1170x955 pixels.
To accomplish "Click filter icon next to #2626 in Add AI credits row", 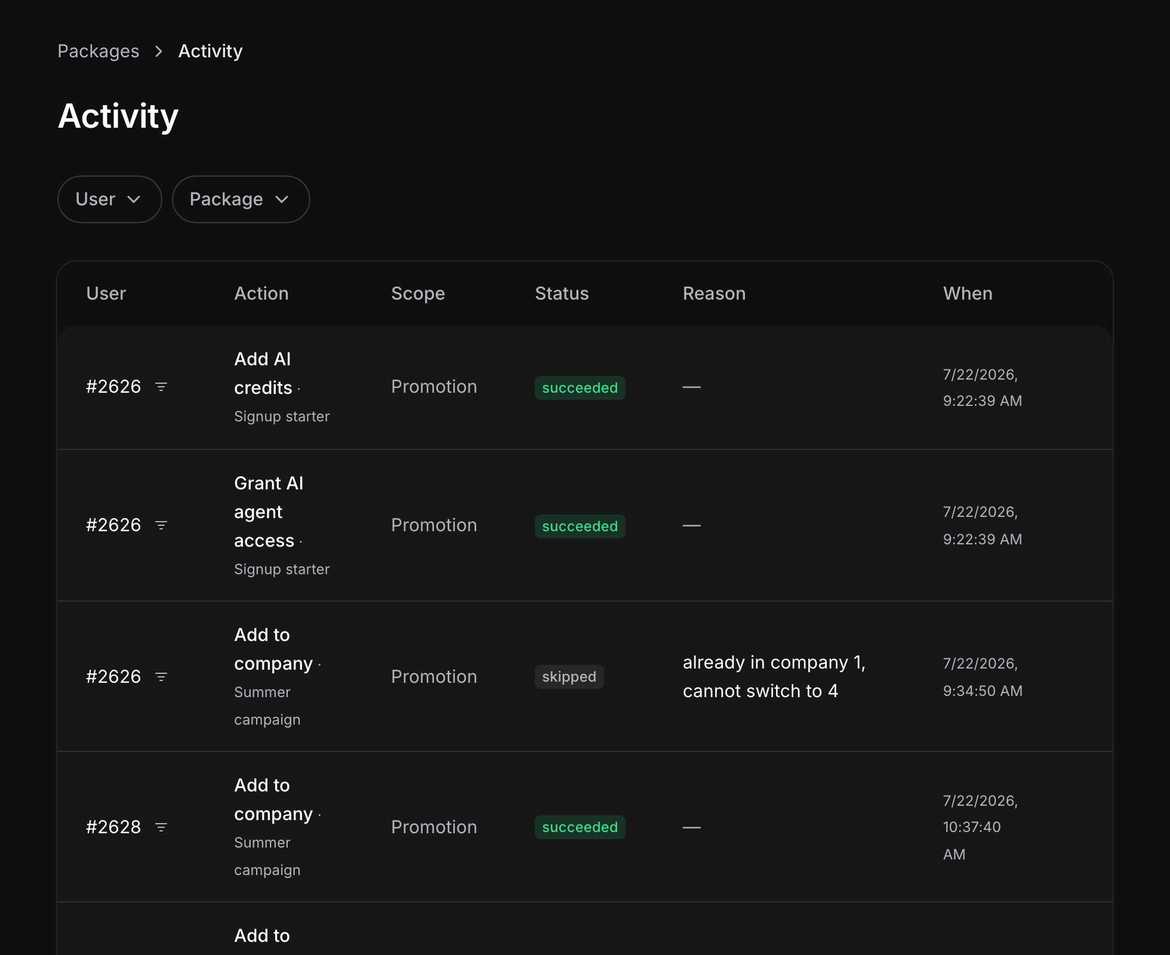I will [x=161, y=387].
